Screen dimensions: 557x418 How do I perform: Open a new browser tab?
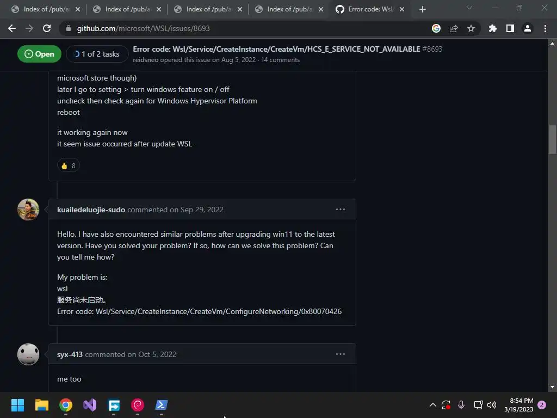tap(422, 9)
